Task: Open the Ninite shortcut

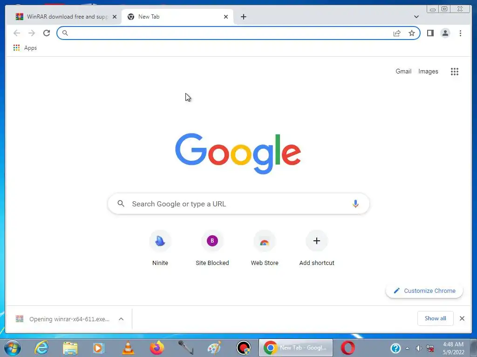Action: pos(160,249)
